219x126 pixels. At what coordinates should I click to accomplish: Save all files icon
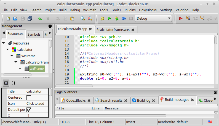(30, 19)
